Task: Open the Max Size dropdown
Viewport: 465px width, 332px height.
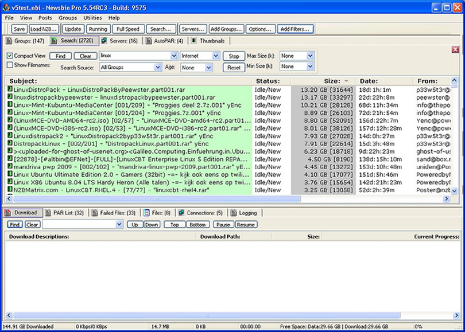Action: pyautogui.click(x=310, y=56)
